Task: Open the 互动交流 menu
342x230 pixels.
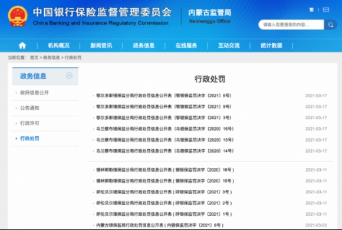Action: [x=229, y=45]
